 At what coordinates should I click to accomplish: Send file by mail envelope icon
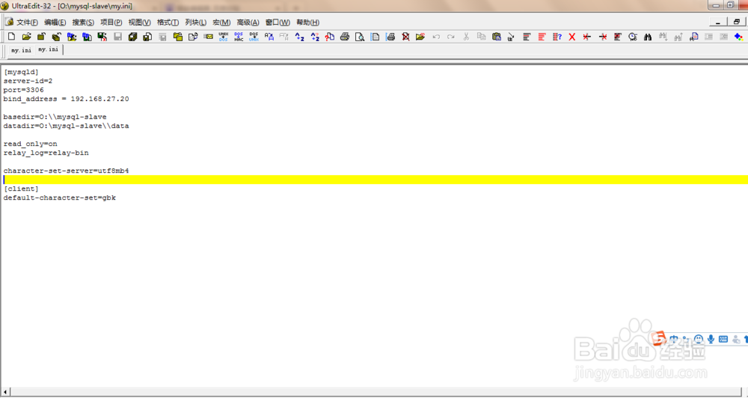(209, 36)
